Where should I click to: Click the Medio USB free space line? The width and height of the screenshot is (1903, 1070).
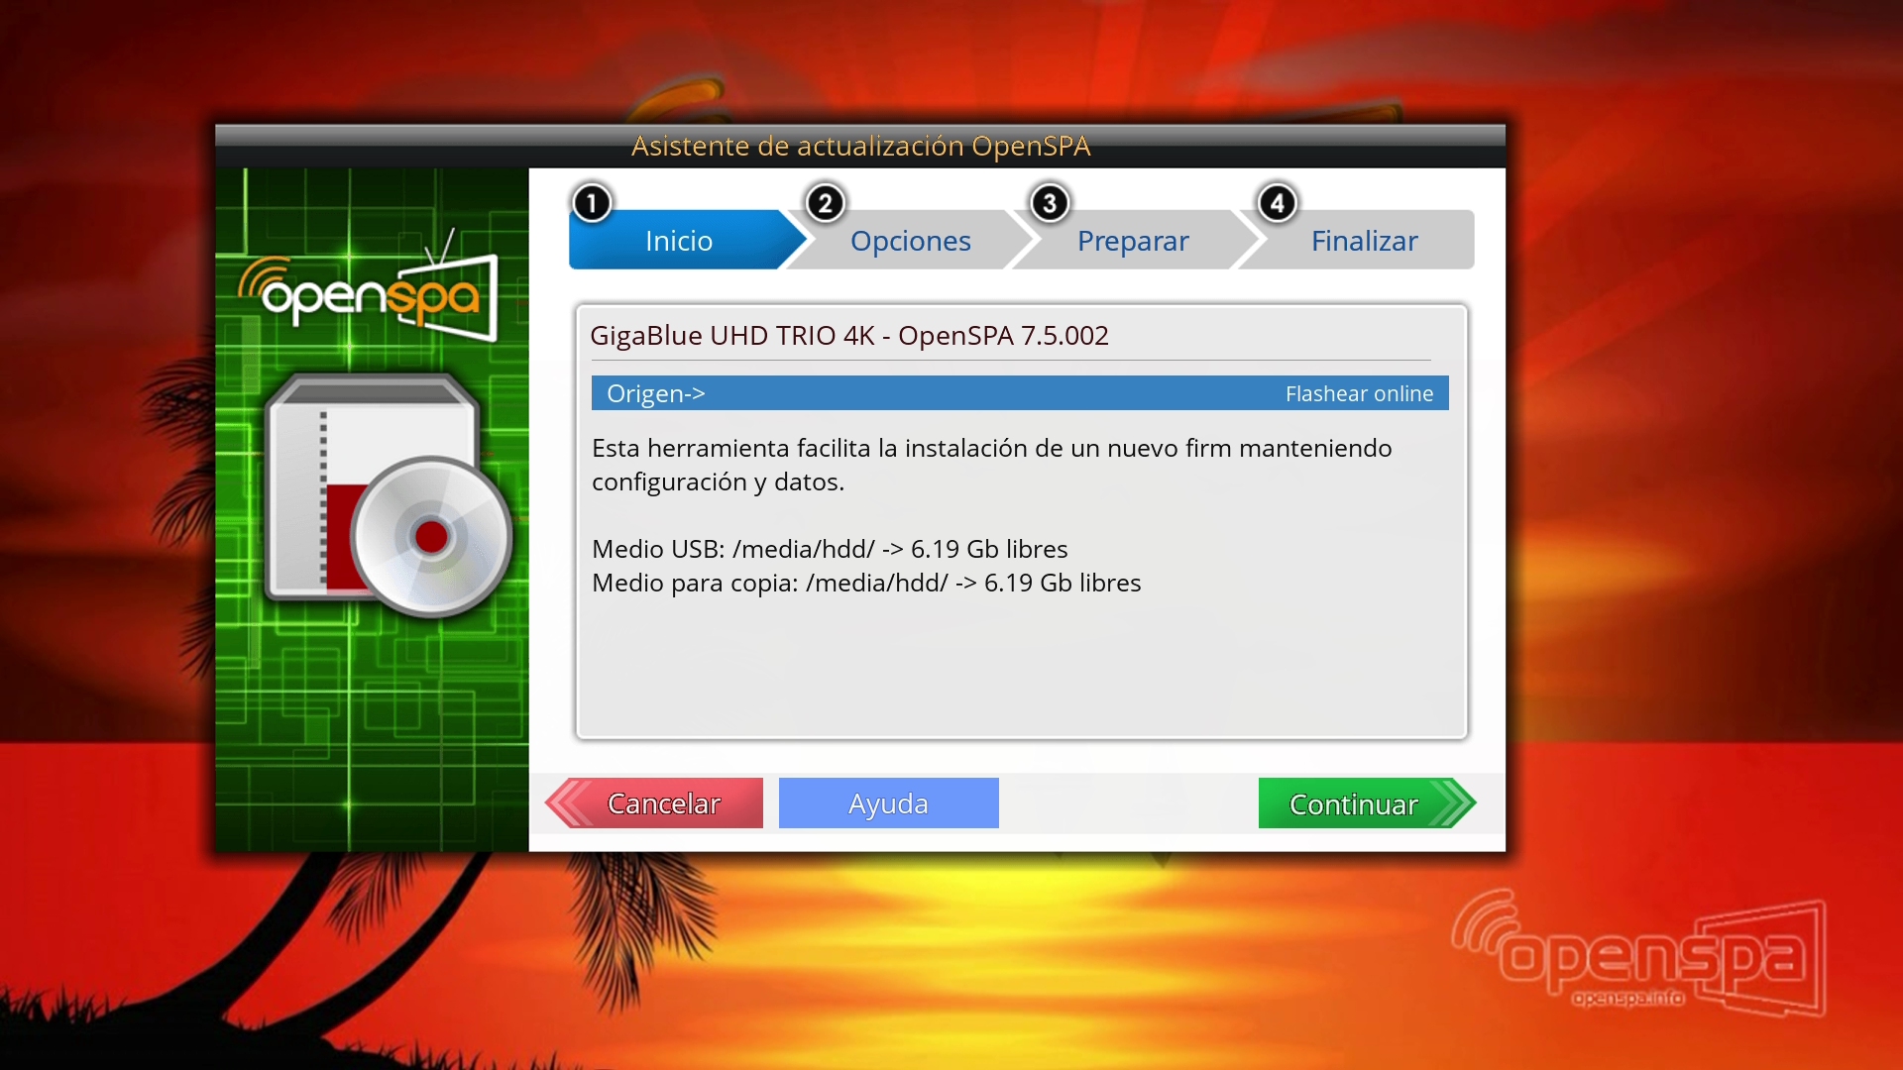pyautogui.click(x=829, y=549)
